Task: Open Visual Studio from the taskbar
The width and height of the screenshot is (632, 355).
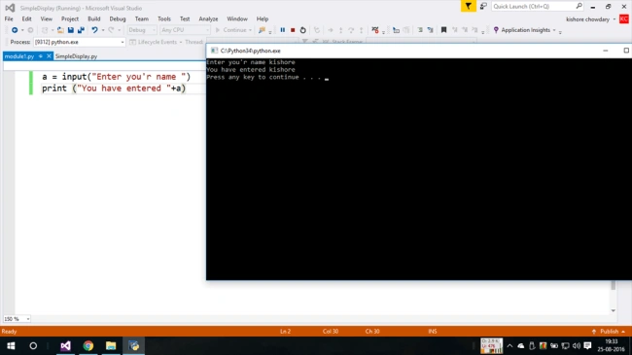Action: tap(65, 345)
